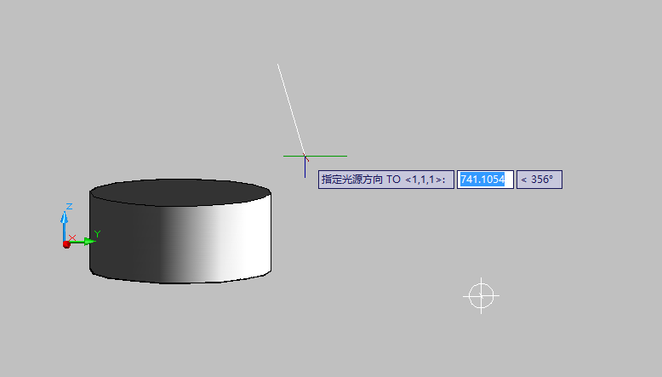Click the light direction prompt tooltip
The width and height of the screenshot is (662, 377).
point(386,180)
